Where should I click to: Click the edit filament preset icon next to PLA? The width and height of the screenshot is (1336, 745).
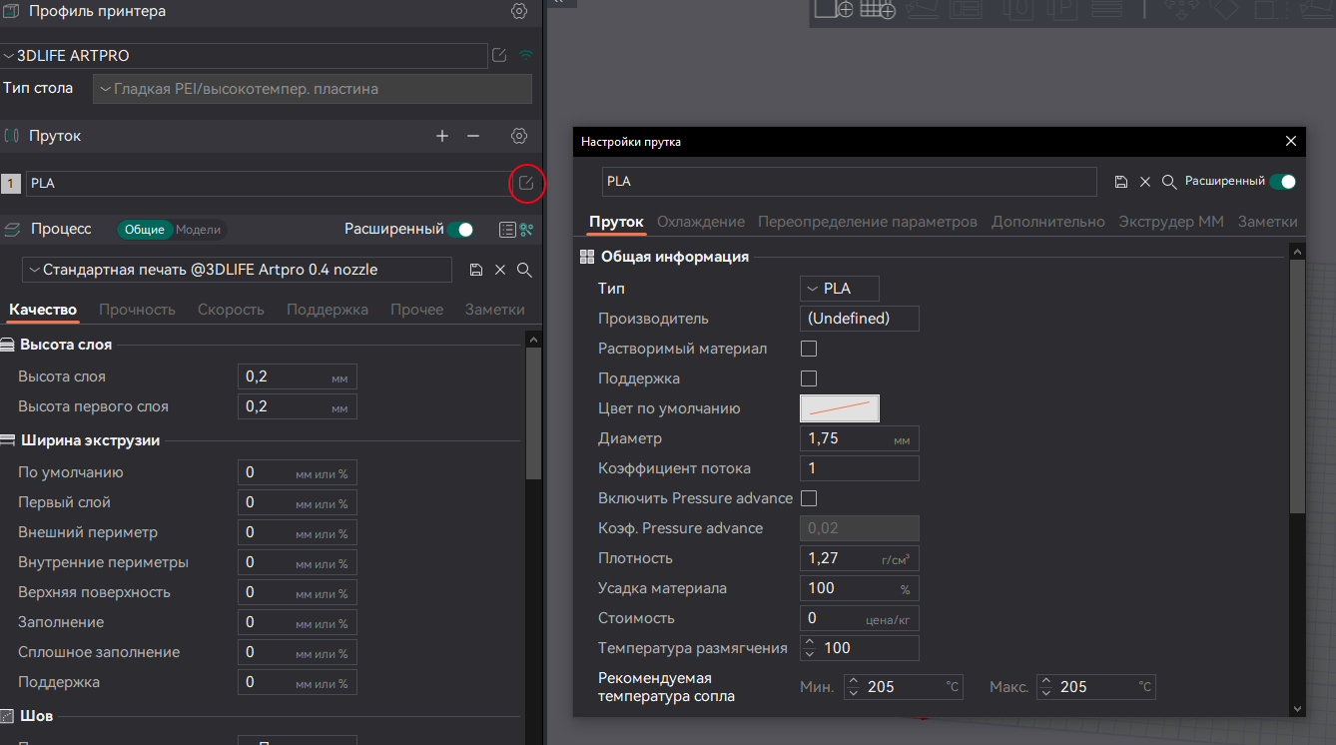pyautogui.click(x=526, y=183)
